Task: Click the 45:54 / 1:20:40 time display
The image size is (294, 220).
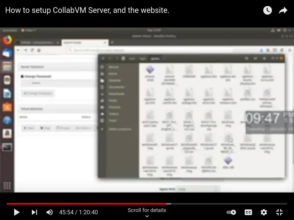Action: [78, 212]
